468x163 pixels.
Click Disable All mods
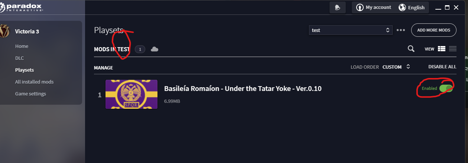[x=442, y=67]
